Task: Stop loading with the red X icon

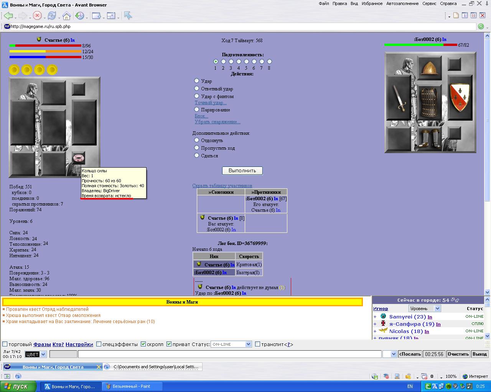Action: pos(37,16)
